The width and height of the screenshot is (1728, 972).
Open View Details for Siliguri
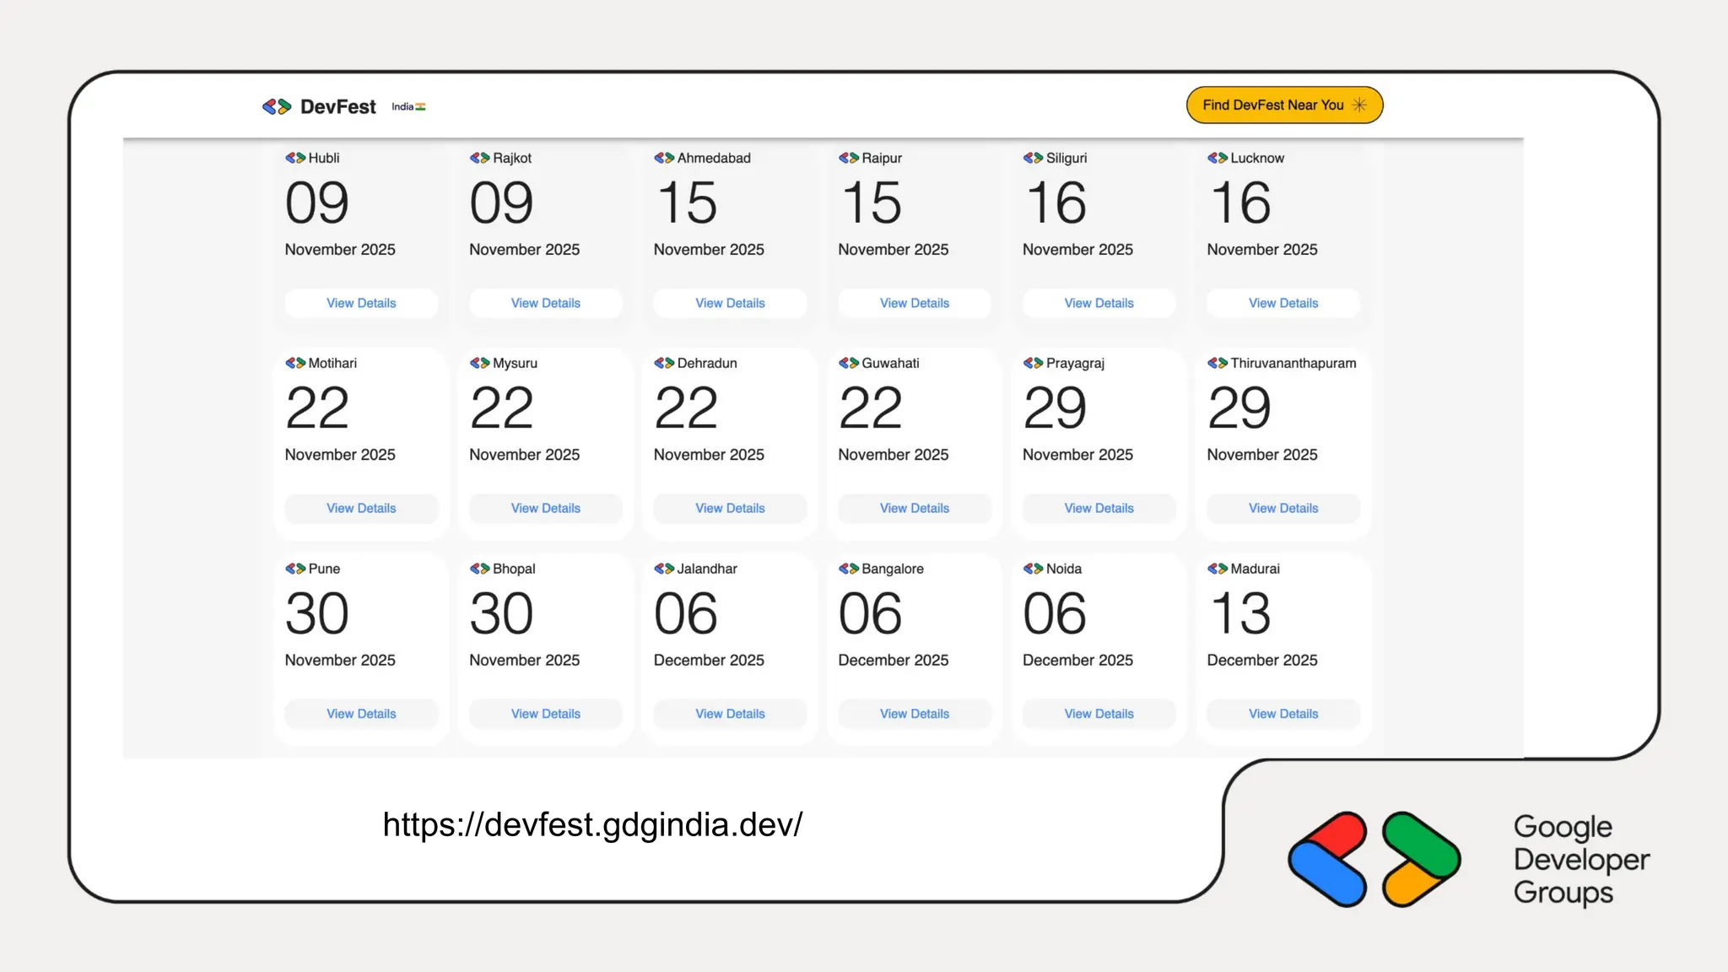[1099, 303]
